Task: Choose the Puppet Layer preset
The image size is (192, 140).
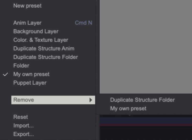Action: pyautogui.click(x=30, y=83)
